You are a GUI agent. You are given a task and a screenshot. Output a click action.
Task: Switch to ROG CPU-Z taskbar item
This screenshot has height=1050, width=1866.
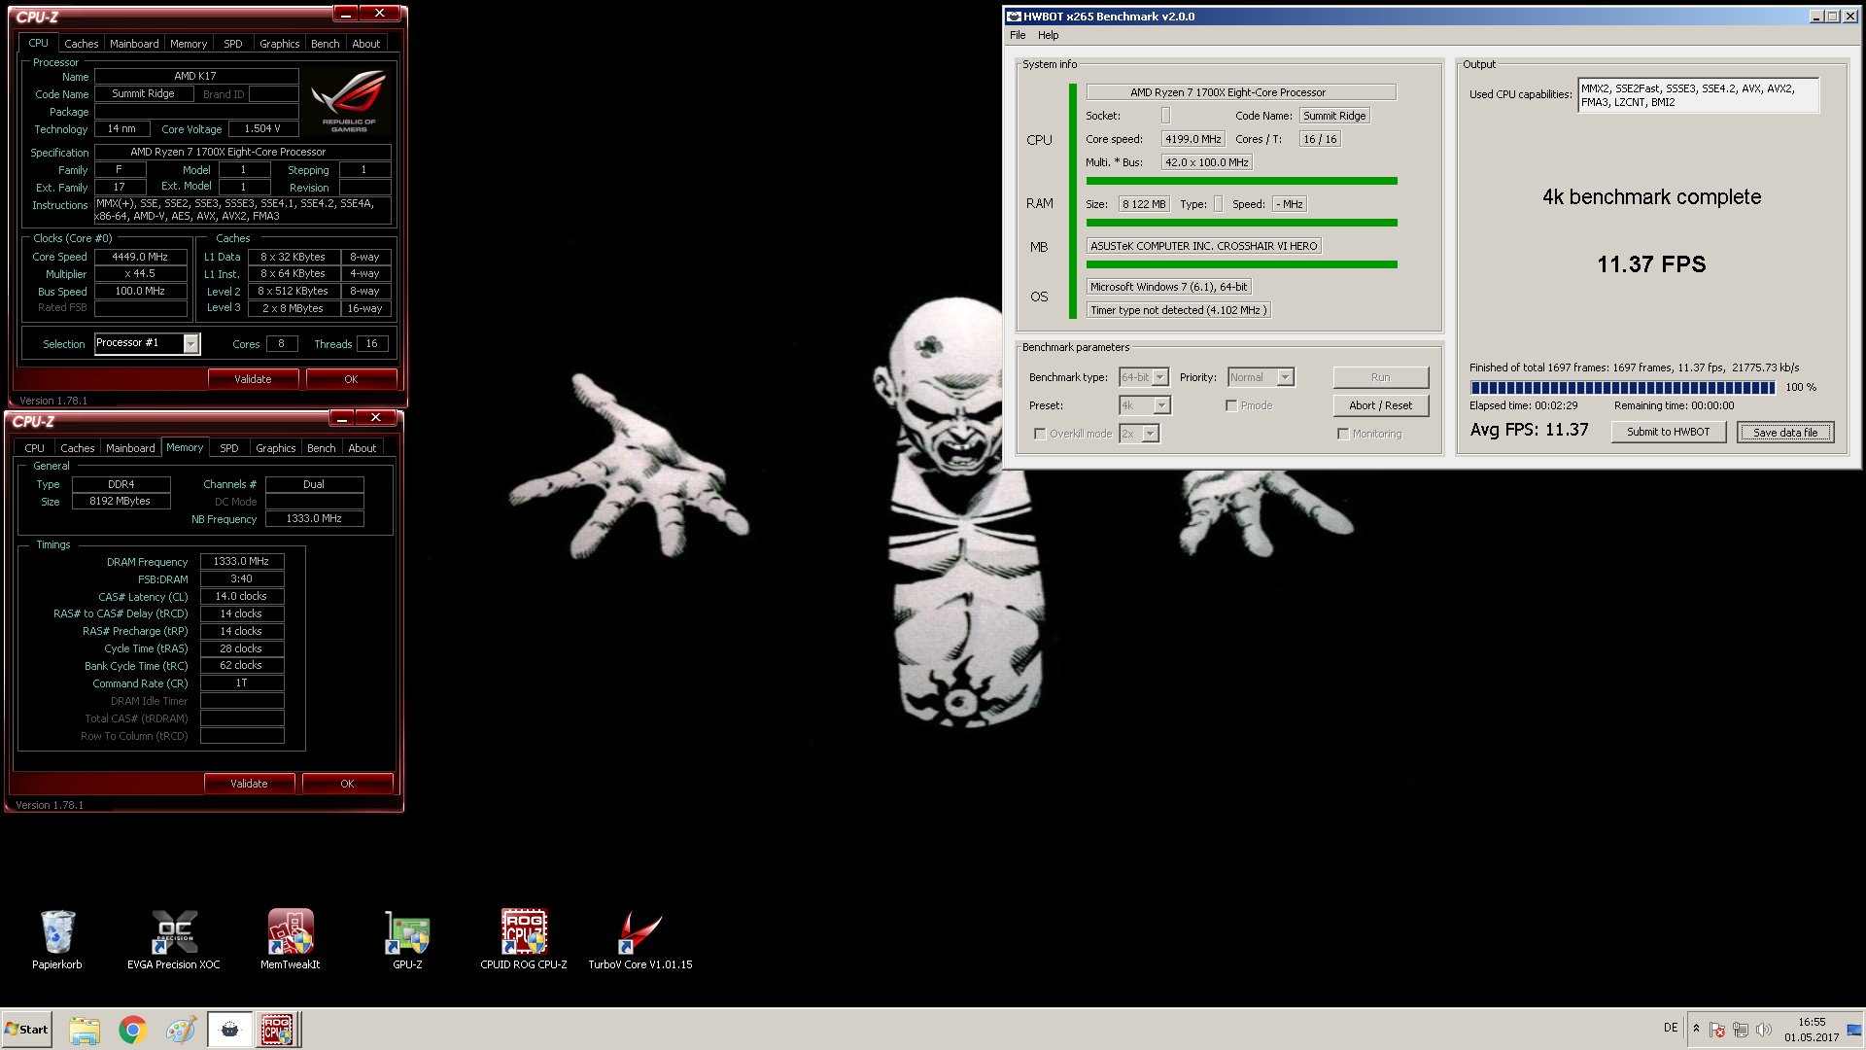pyautogui.click(x=278, y=1030)
